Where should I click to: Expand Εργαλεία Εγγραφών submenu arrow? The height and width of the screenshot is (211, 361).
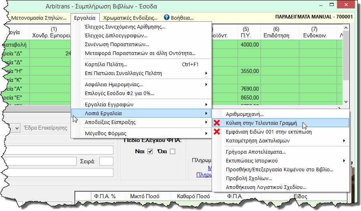click(206, 104)
